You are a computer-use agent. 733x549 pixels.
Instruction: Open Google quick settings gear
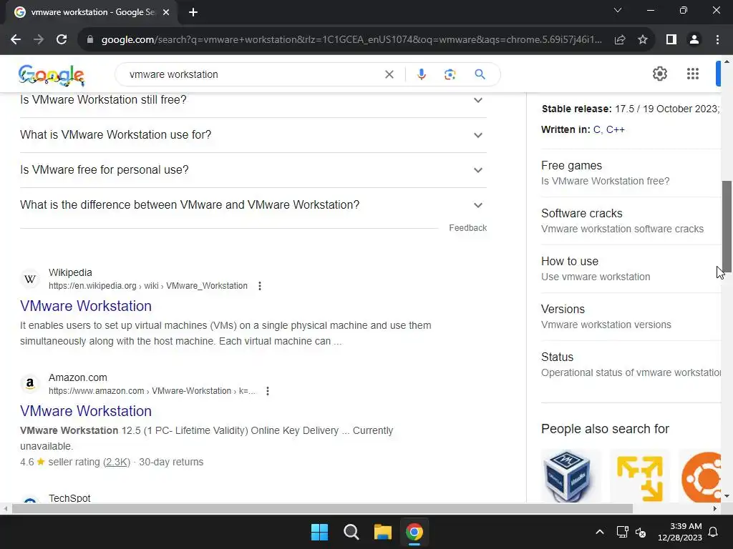(659, 74)
